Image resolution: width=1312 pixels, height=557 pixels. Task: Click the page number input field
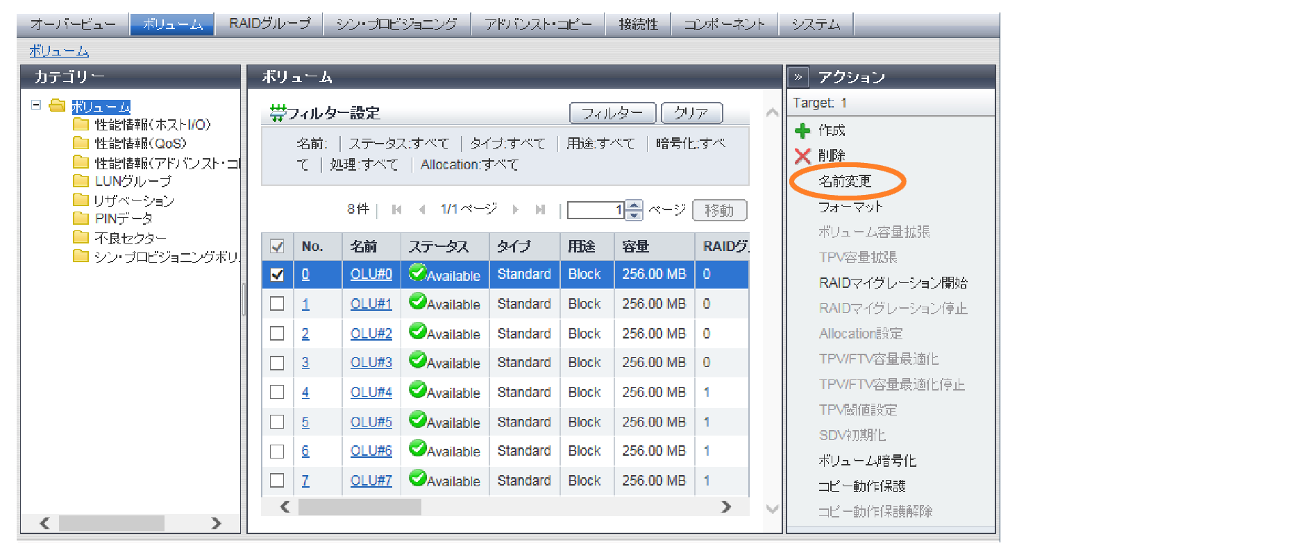coord(596,209)
